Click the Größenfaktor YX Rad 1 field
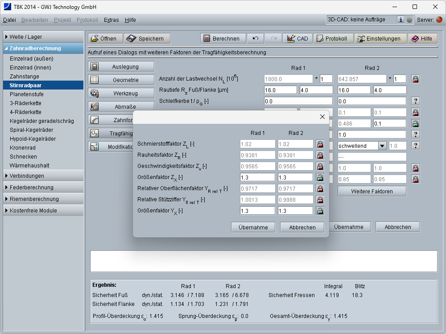446x334 pixels. [x=257, y=211]
